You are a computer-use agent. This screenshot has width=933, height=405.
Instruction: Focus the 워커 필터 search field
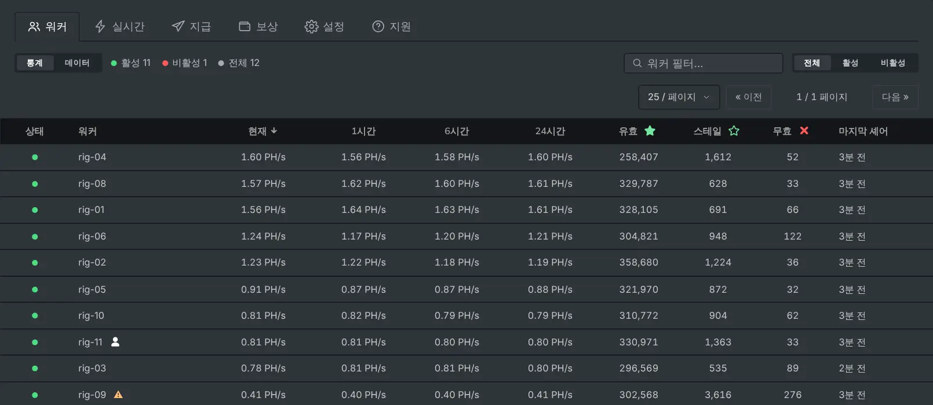[x=704, y=63]
